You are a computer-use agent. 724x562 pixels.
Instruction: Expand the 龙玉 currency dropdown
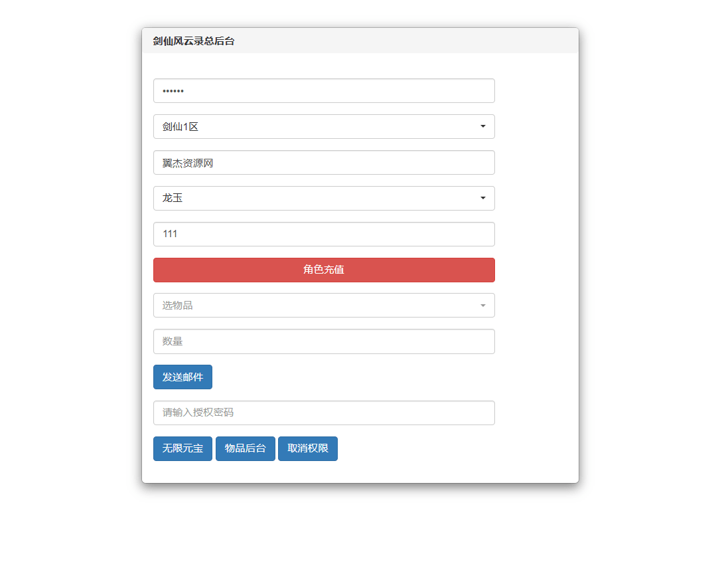[324, 198]
